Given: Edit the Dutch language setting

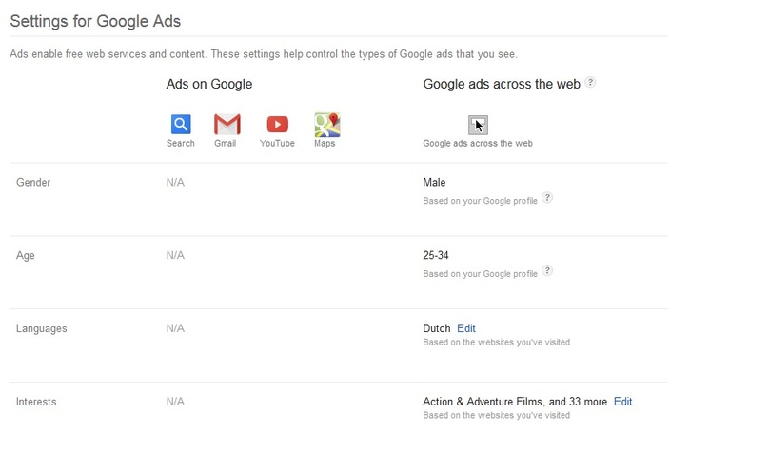Looking at the screenshot, I should (466, 328).
